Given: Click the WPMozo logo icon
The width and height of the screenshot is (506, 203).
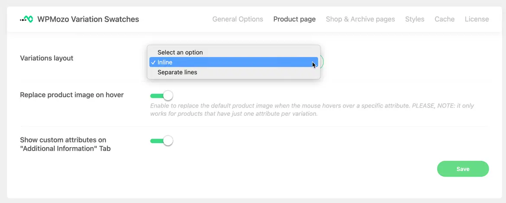Looking at the screenshot, I should (26, 19).
